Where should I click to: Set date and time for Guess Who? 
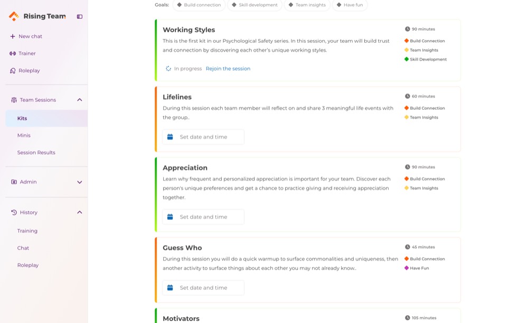pos(203,288)
